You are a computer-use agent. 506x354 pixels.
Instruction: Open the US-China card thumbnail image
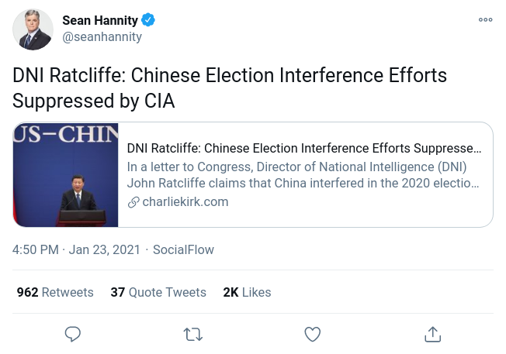(x=66, y=174)
